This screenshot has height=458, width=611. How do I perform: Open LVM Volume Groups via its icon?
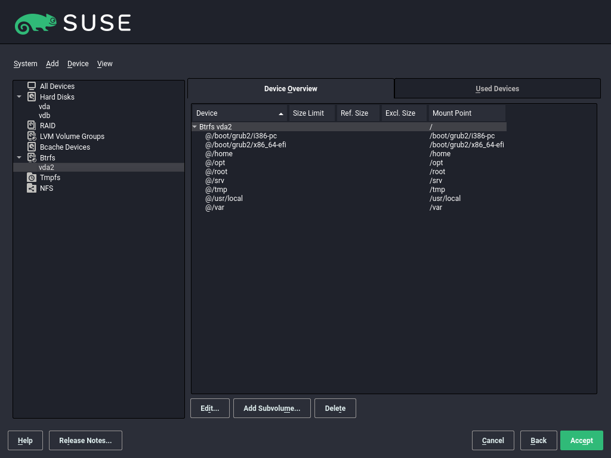point(31,136)
